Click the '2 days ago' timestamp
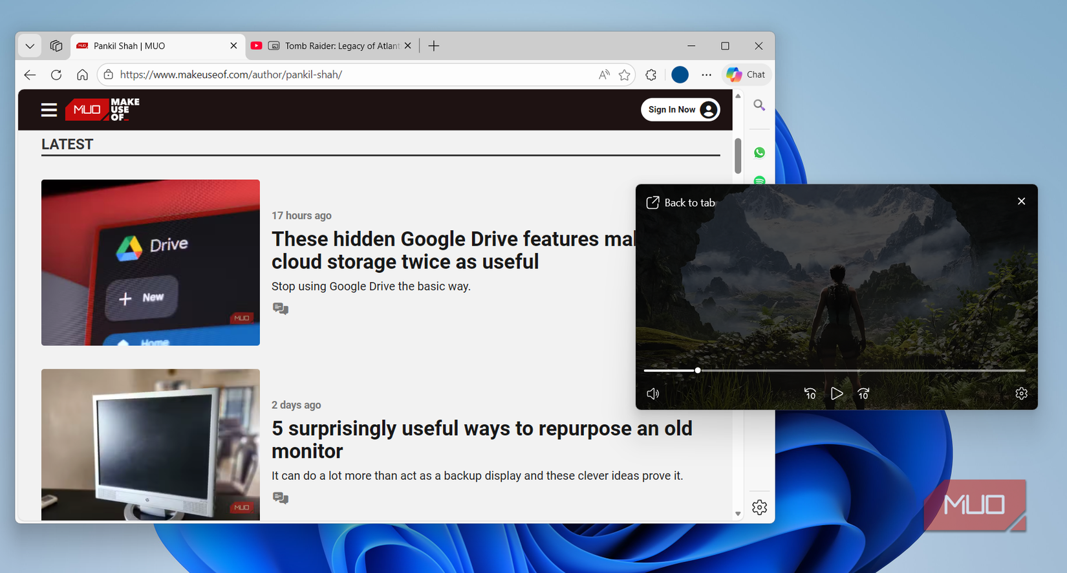The image size is (1067, 573). pos(296,405)
